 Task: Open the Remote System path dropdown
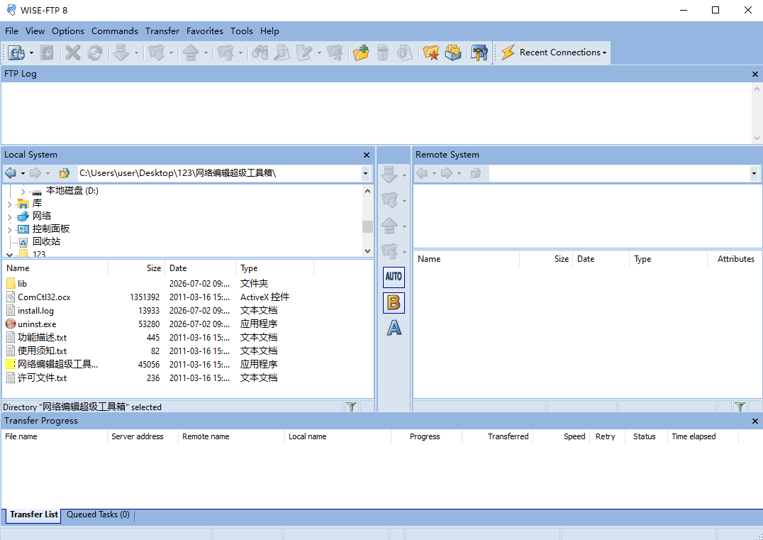754,173
